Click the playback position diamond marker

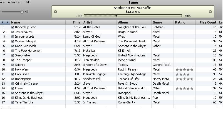116,16
